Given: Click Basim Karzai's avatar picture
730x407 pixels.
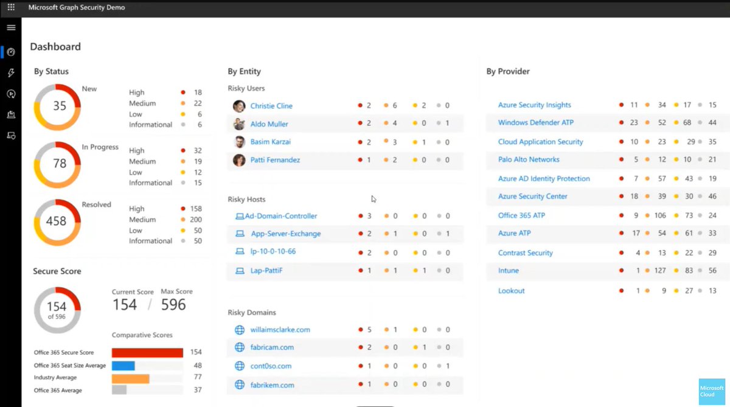Looking at the screenshot, I should (239, 142).
